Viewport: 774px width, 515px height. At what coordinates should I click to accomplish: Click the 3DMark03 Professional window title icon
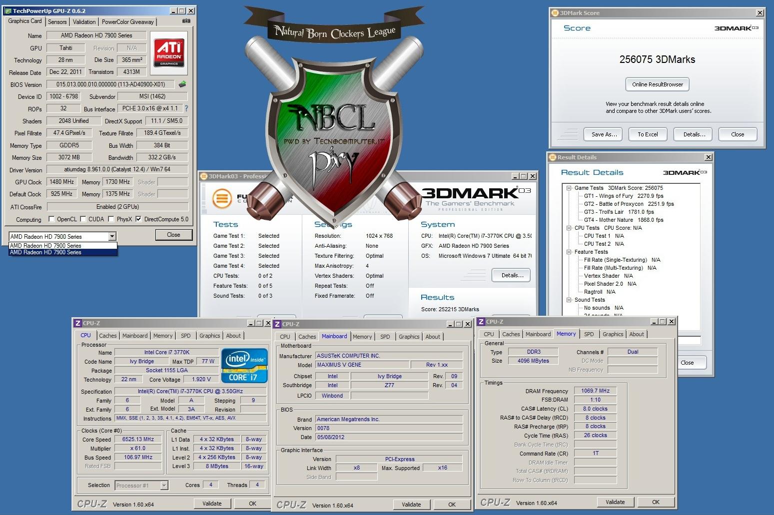pyautogui.click(x=204, y=176)
